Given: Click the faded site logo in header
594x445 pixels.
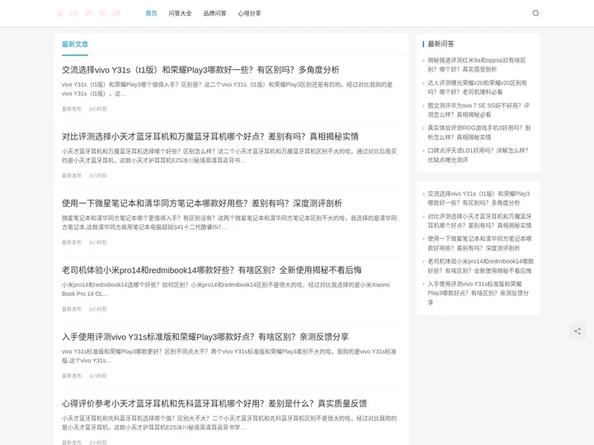Looking at the screenshot, I should click(x=88, y=13).
